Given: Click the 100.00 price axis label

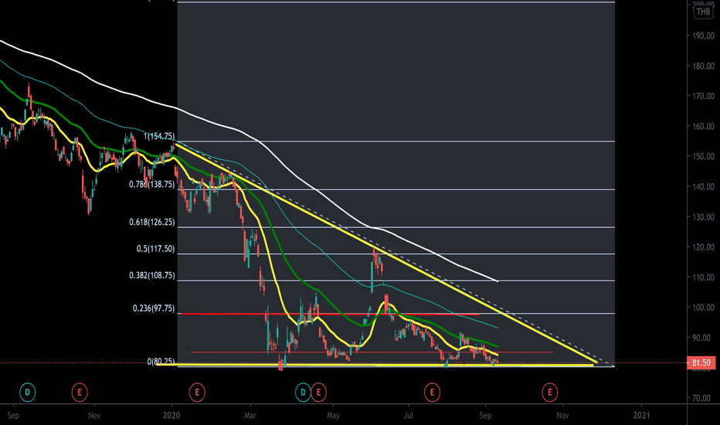Looking at the screenshot, I should [x=704, y=308].
